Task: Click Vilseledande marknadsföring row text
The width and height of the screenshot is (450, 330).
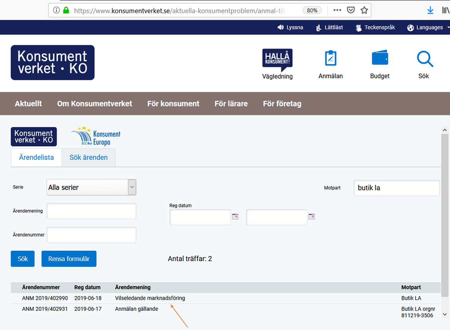Action: tap(150, 298)
